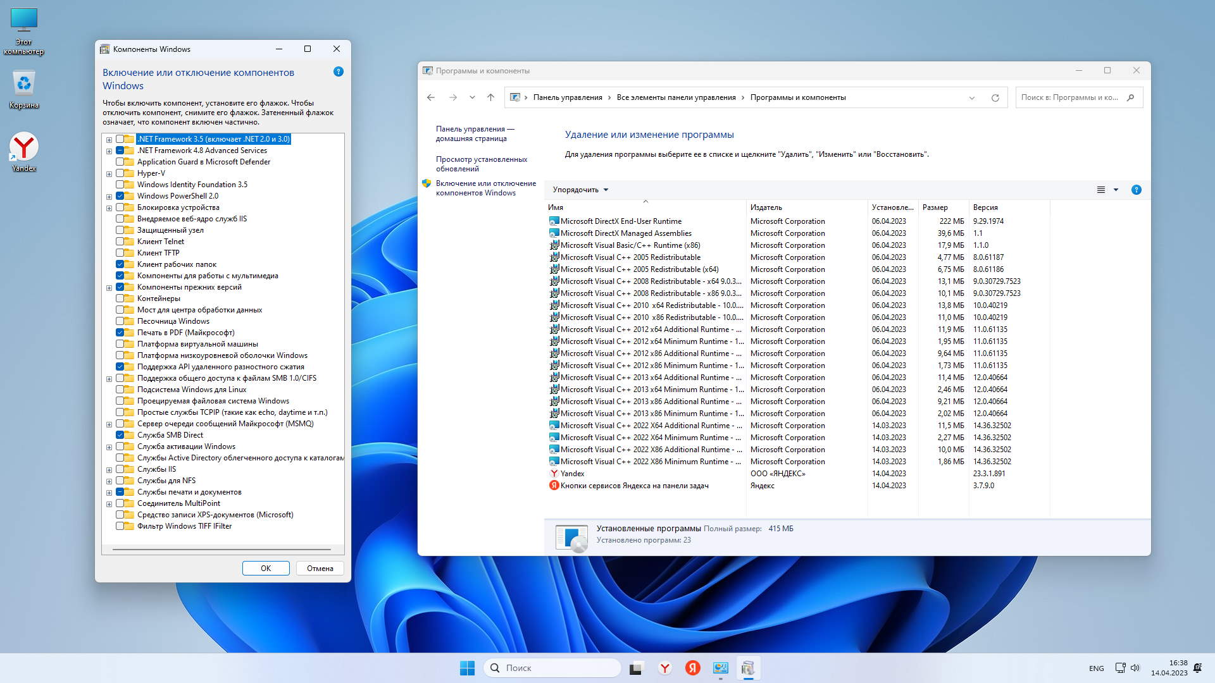Open the Упорядочить dropdown menu
The image size is (1215, 683).
pyautogui.click(x=580, y=190)
